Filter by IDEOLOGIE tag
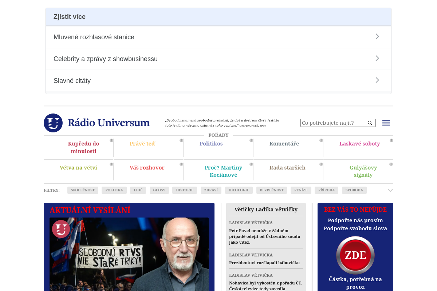 tap(239, 190)
